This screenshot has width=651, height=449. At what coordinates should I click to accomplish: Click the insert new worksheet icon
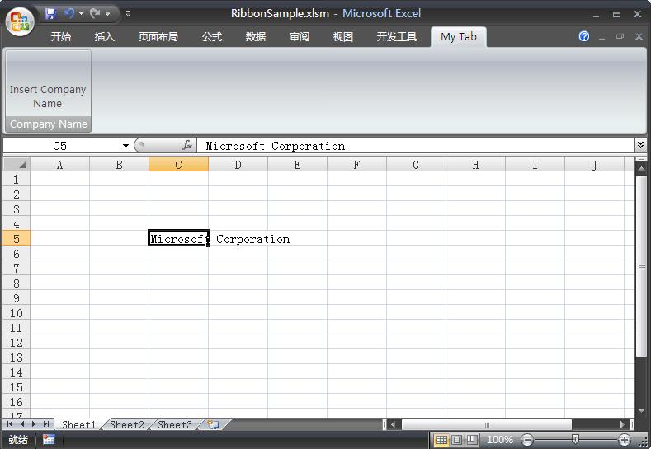[x=213, y=425]
